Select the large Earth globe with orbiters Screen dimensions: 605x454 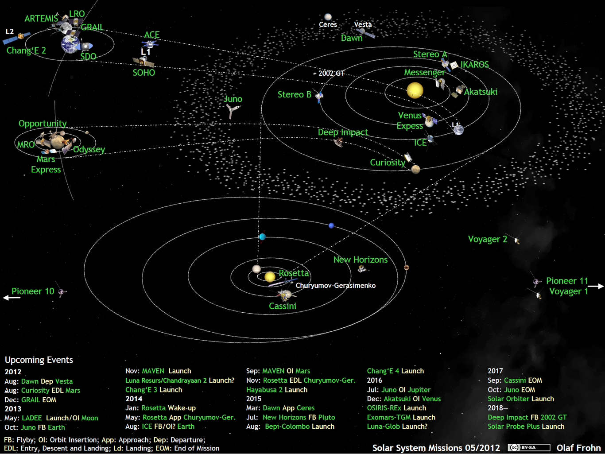point(70,44)
